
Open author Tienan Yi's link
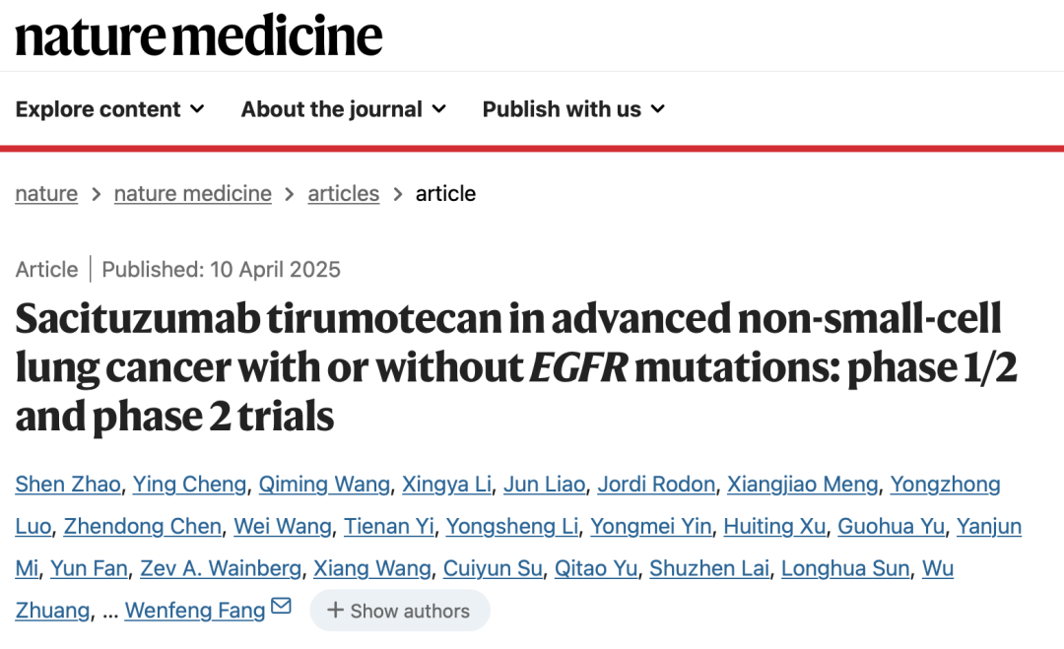(388, 527)
